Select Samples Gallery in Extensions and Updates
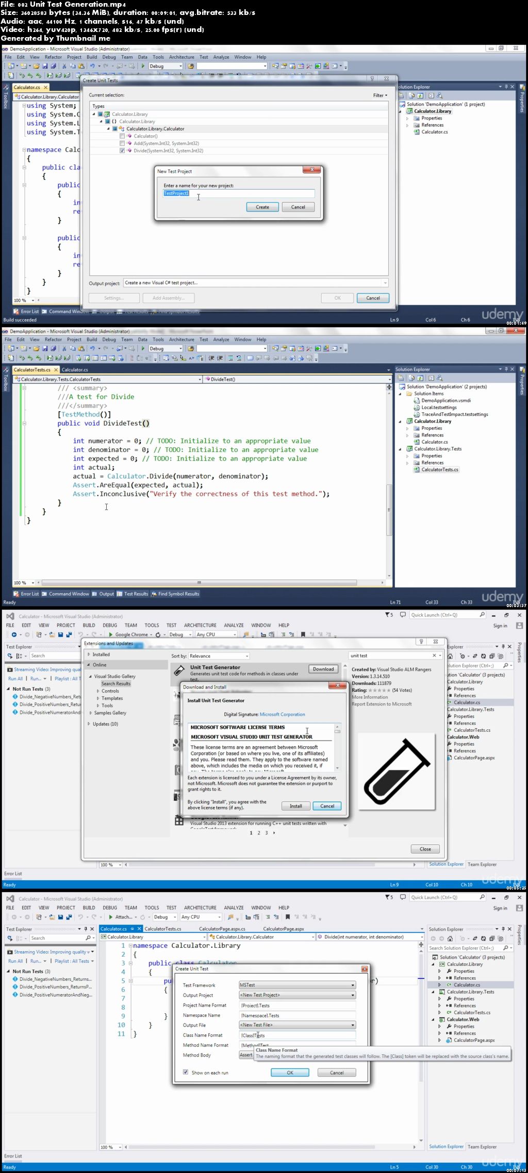 [110, 713]
